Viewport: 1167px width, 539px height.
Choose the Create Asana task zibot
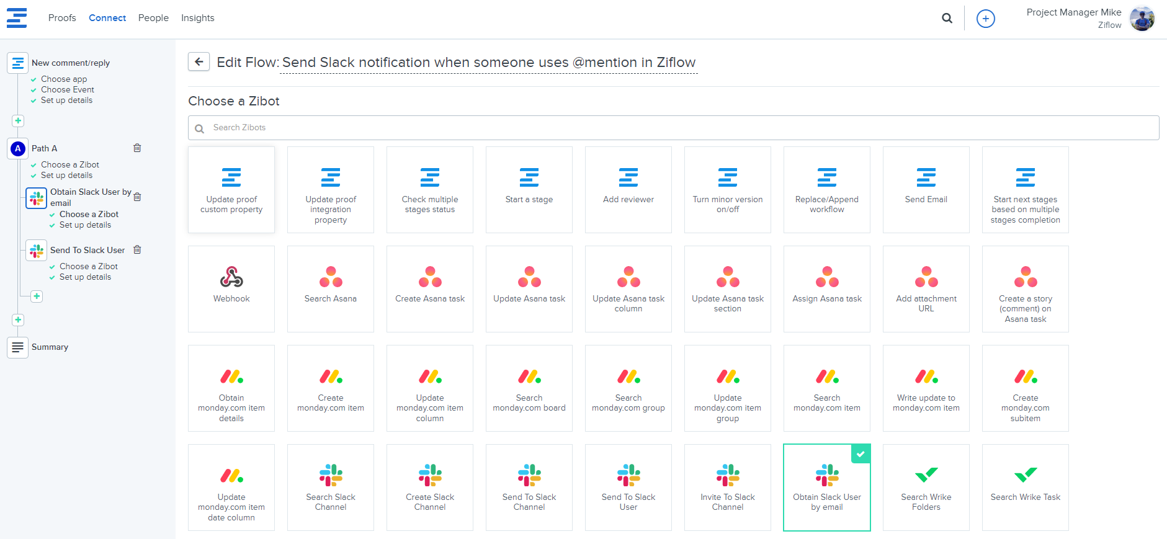pyautogui.click(x=430, y=288)
